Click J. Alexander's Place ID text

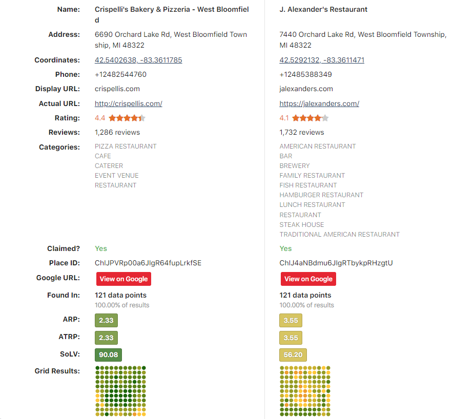[x=336, y=263]
